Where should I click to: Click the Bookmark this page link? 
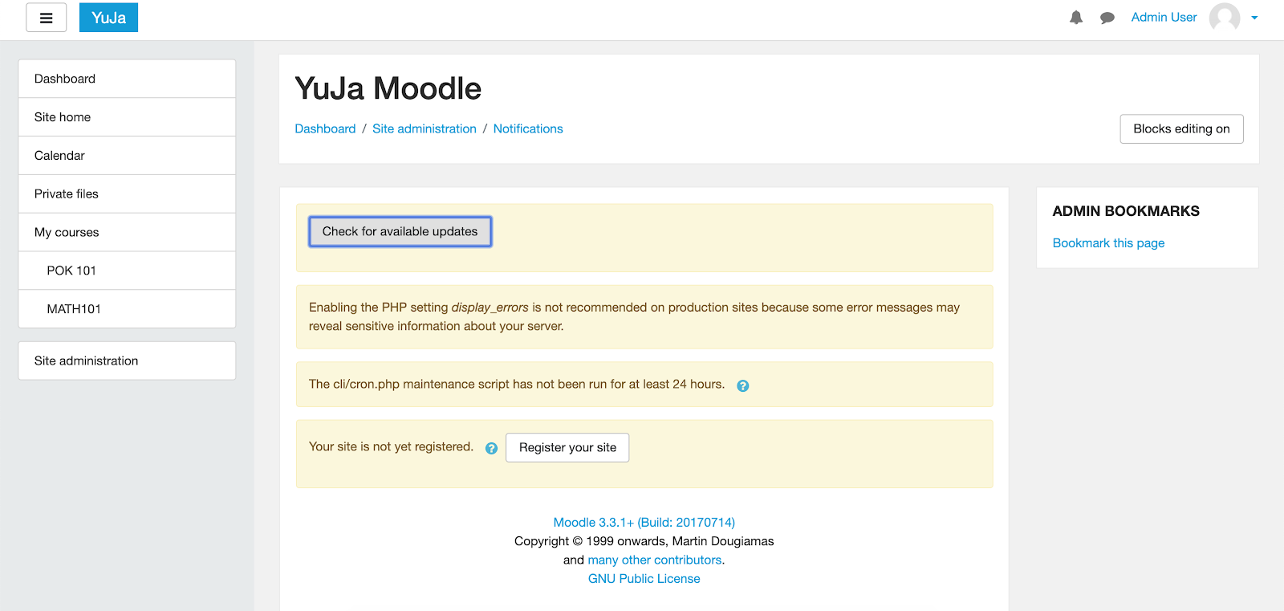coord(1108,243)
